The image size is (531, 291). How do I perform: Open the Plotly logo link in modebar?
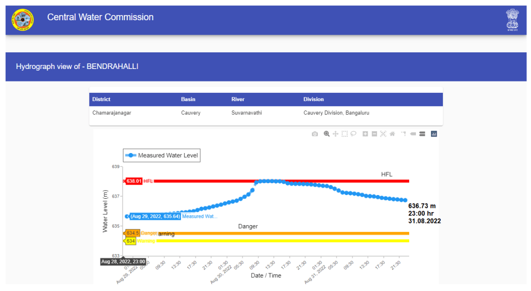(x=434, y=134)
